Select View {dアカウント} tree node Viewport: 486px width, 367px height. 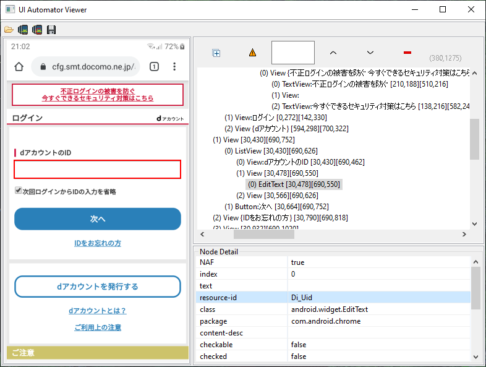click(x=286, y=129)
